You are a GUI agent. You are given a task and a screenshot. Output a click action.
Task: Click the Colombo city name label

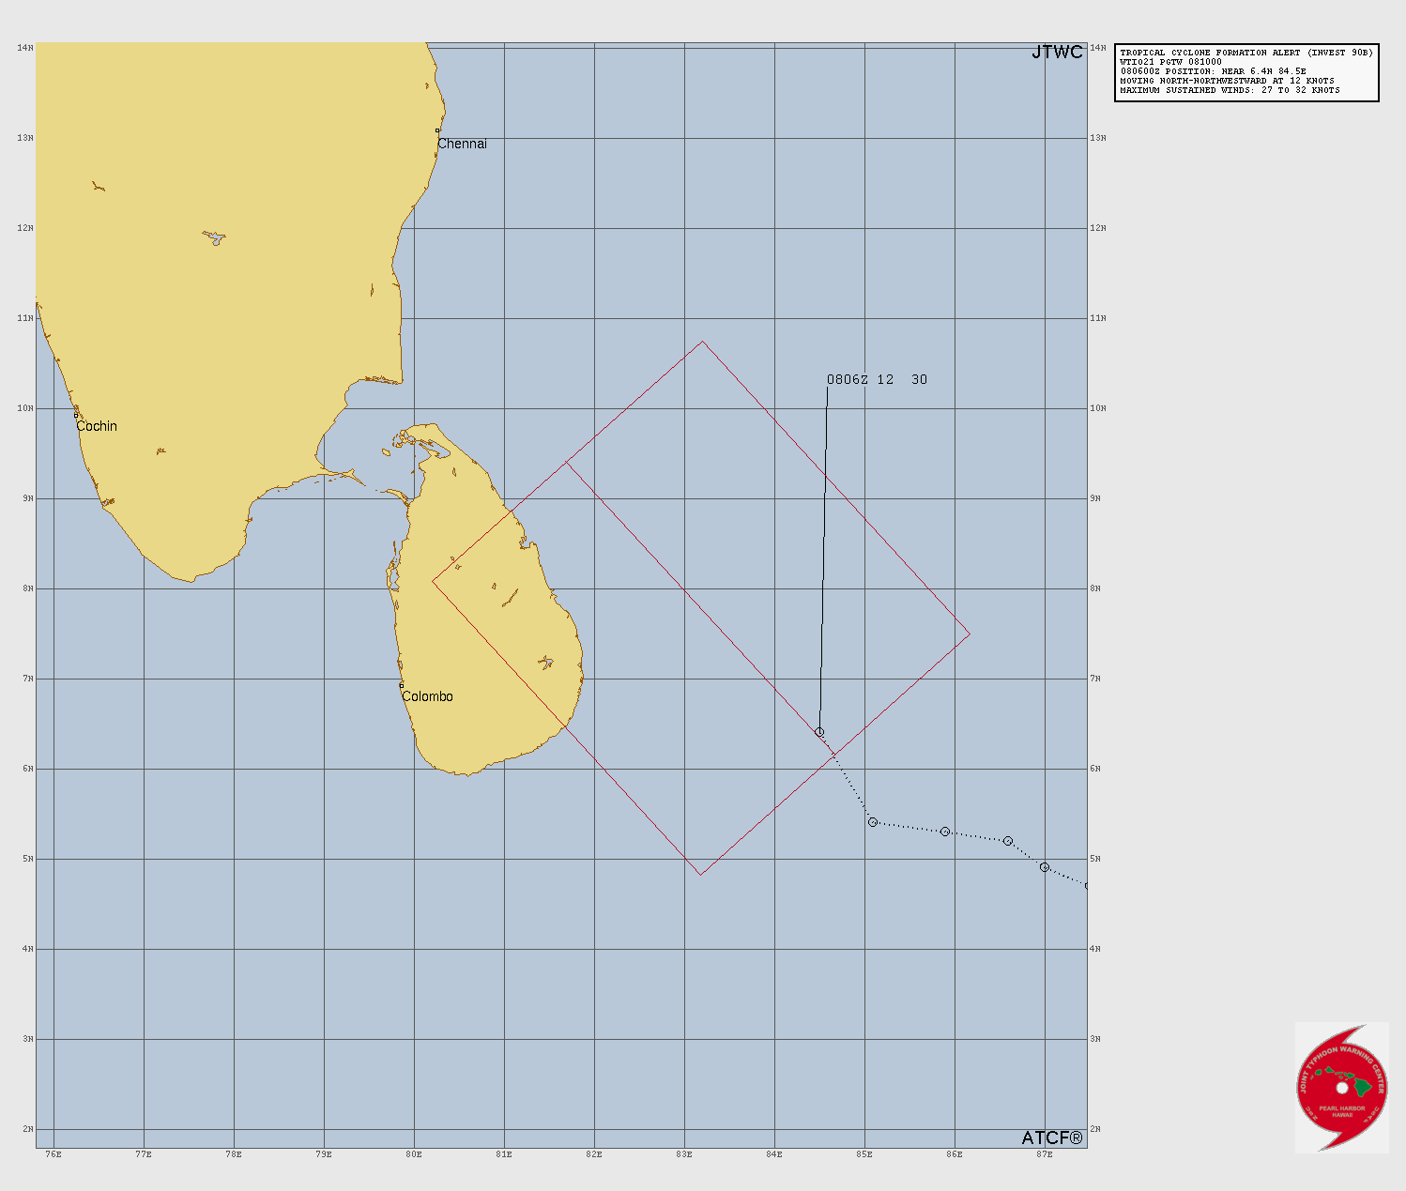click(x=427, y=696)
